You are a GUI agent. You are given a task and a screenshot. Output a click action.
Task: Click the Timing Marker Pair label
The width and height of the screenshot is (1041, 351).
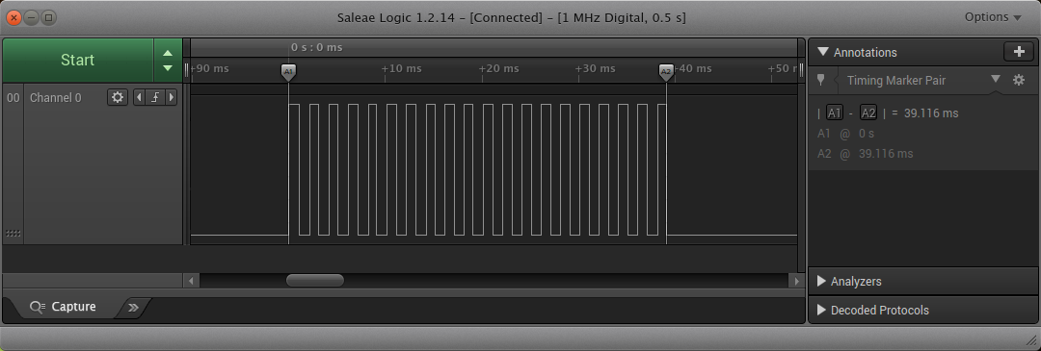[896, 80]
